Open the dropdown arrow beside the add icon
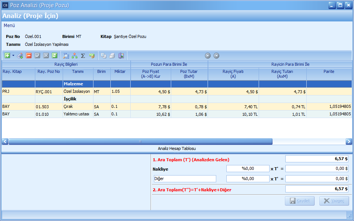 (13, 56)
